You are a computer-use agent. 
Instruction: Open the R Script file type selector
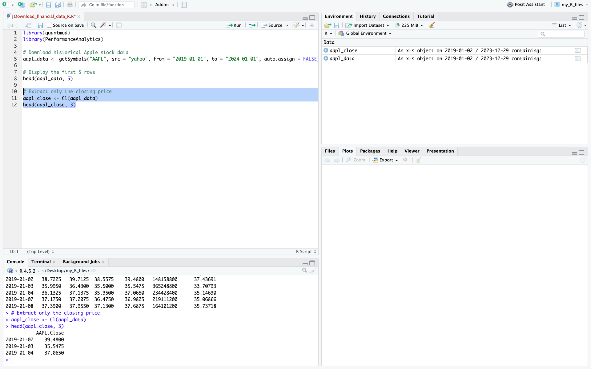pyautogui.click(x=306, y=252)
